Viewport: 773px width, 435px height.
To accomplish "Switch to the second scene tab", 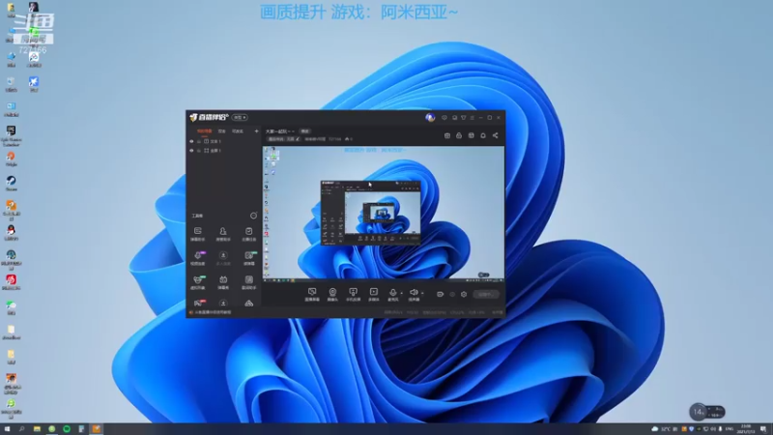I will [222, 131].
